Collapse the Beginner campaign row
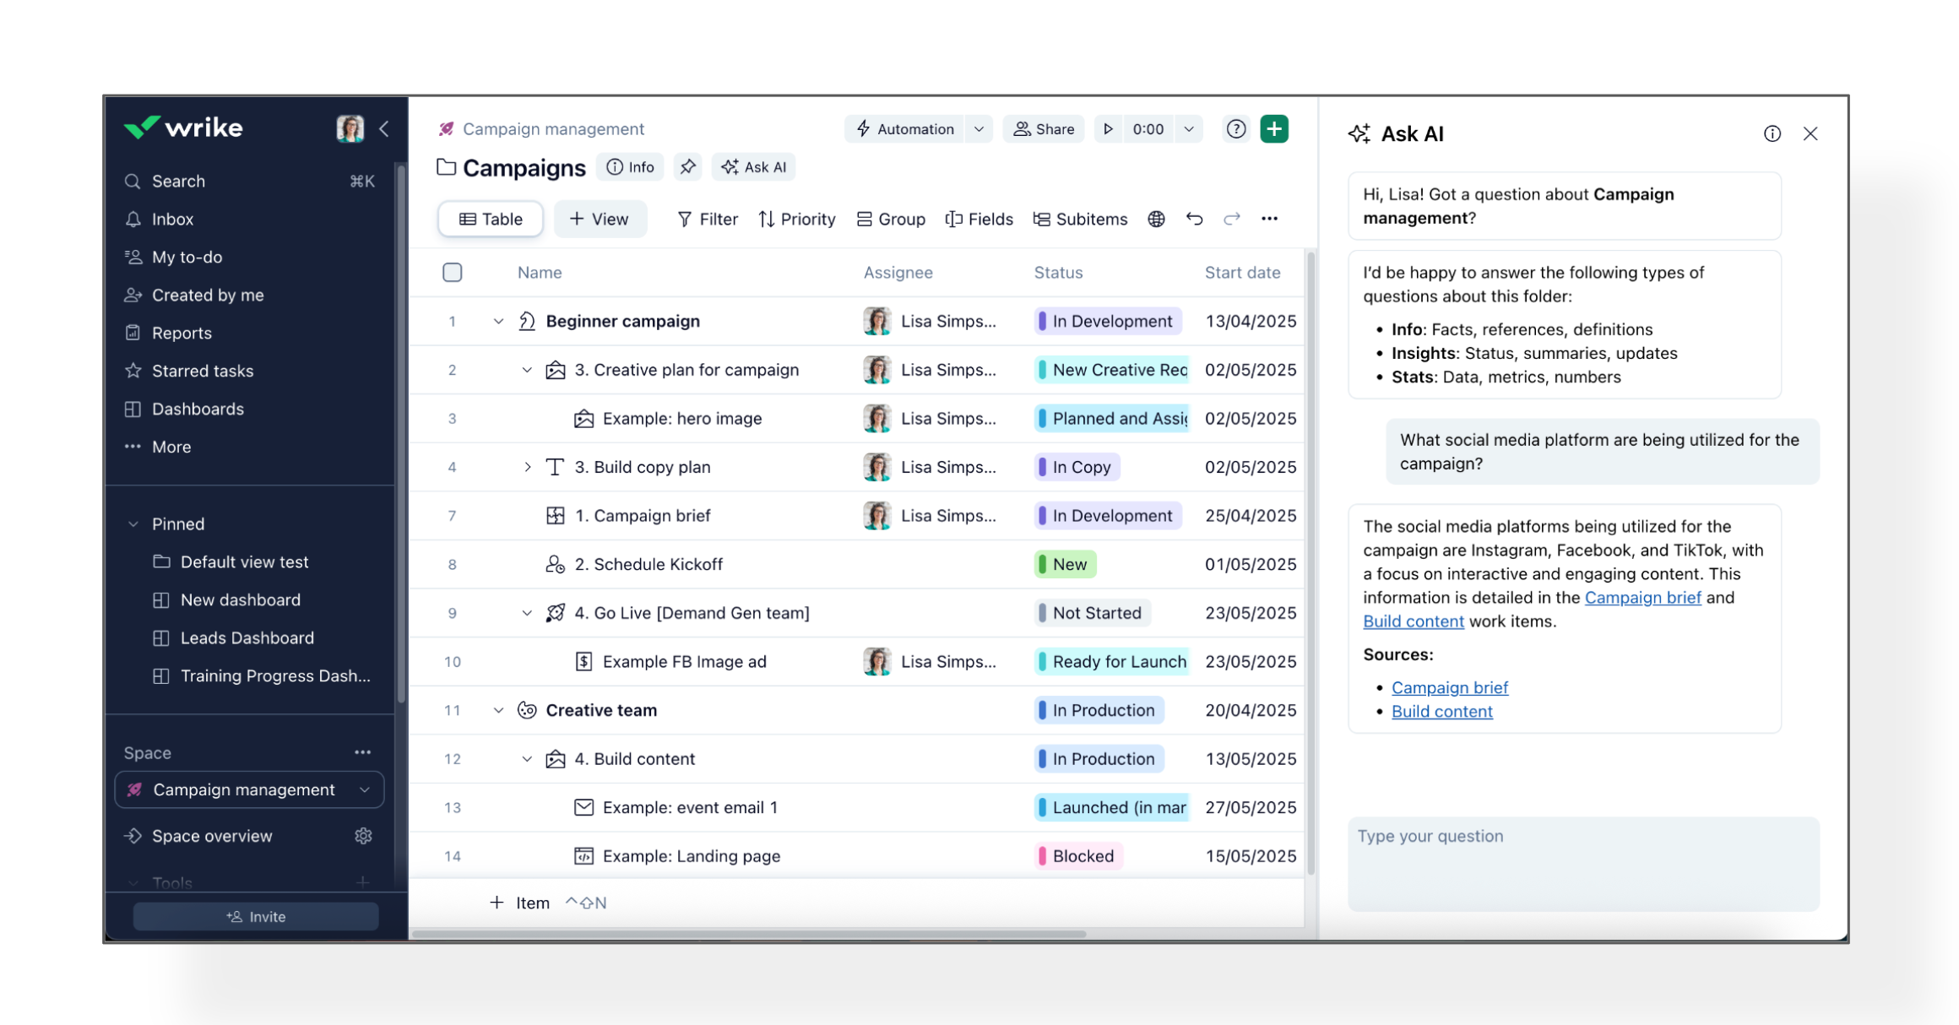The image size is (1959, 1025). [498, 322]
